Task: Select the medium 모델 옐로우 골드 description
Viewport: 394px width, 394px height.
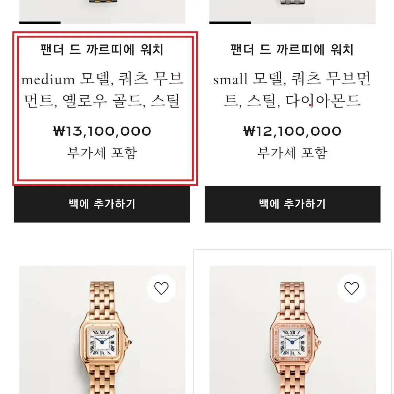Action: pos(102,90)
